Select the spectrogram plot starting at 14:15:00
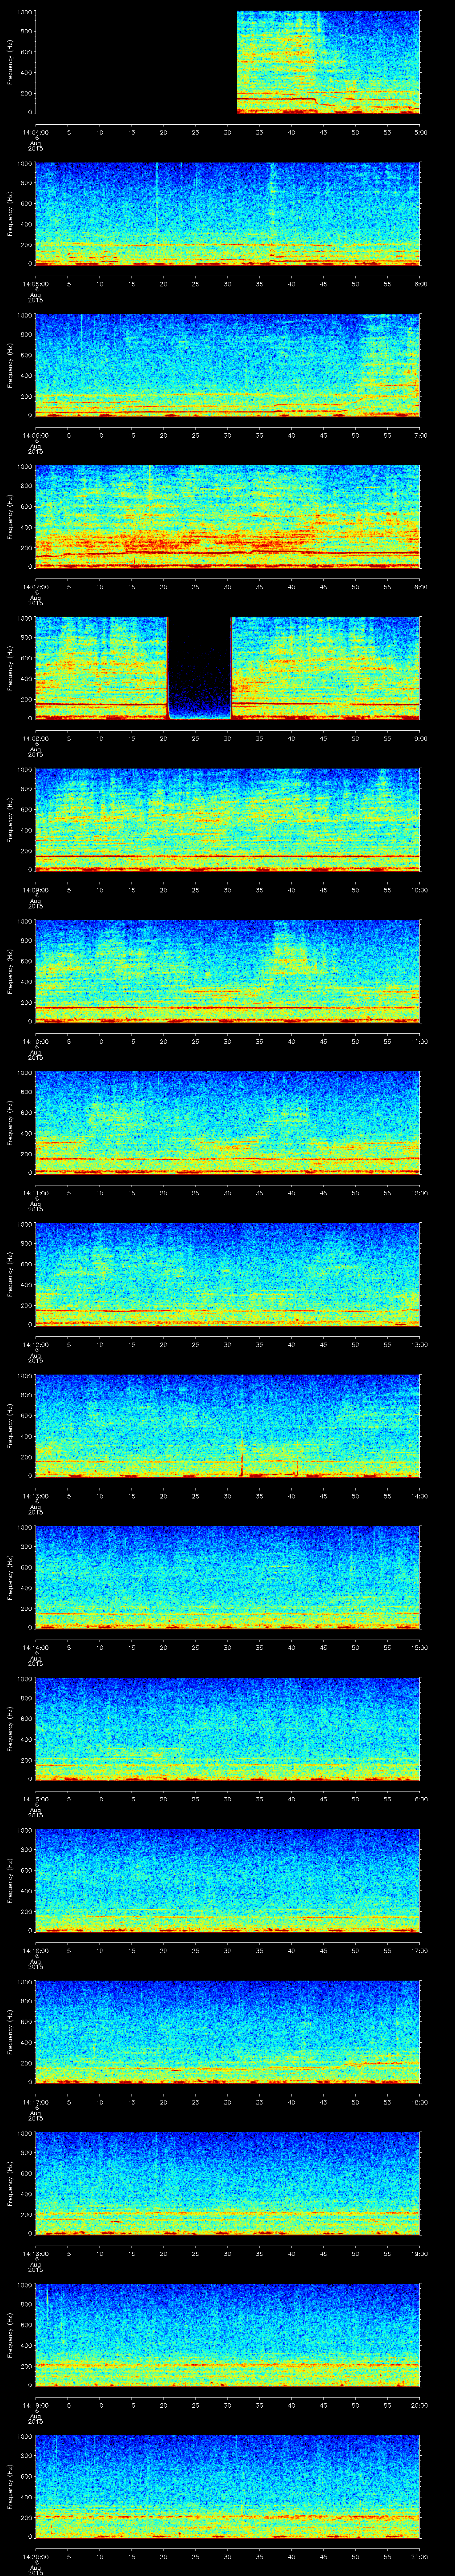Viewport: 455px width, 2576px height. pos(228,1729)
